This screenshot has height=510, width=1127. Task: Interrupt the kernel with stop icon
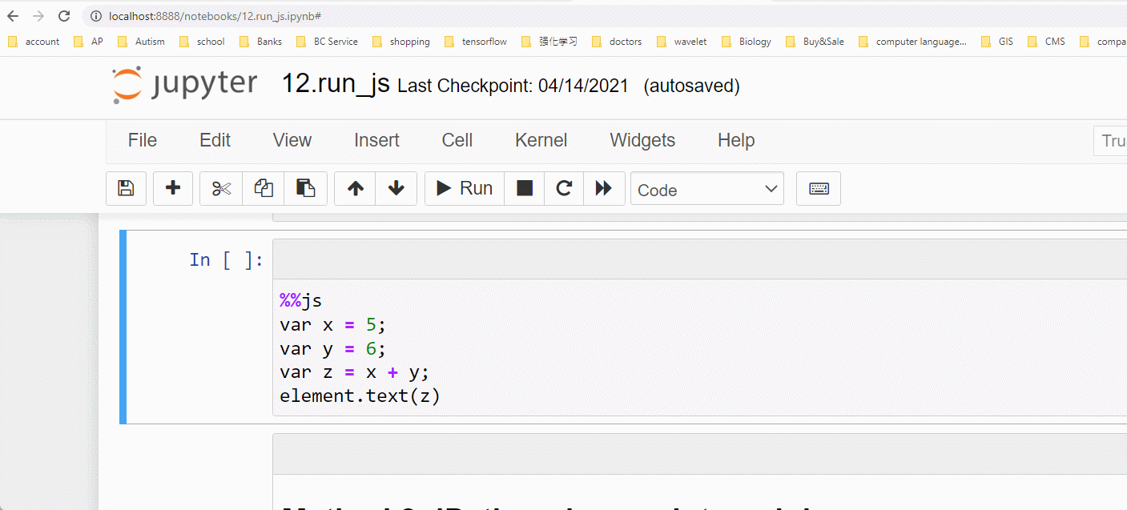[x=525, y=188]
